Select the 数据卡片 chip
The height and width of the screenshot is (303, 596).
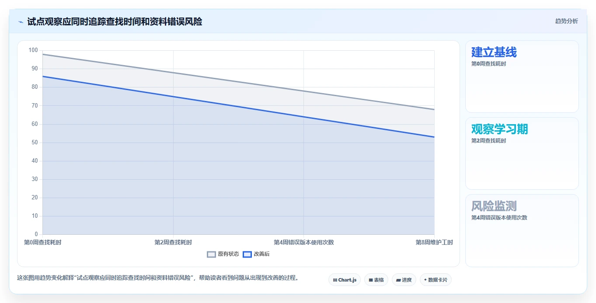436,280
